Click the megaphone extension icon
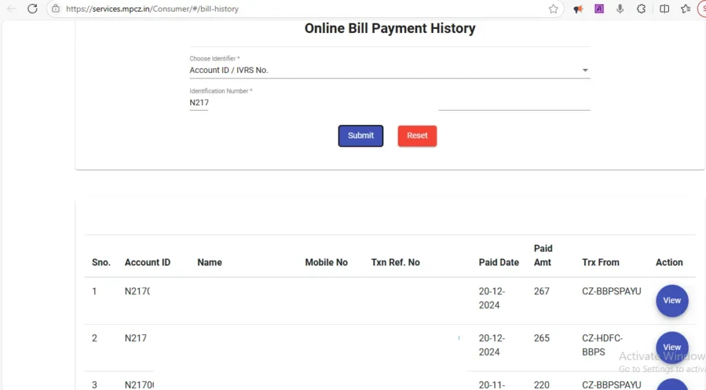 click(578, 9)
